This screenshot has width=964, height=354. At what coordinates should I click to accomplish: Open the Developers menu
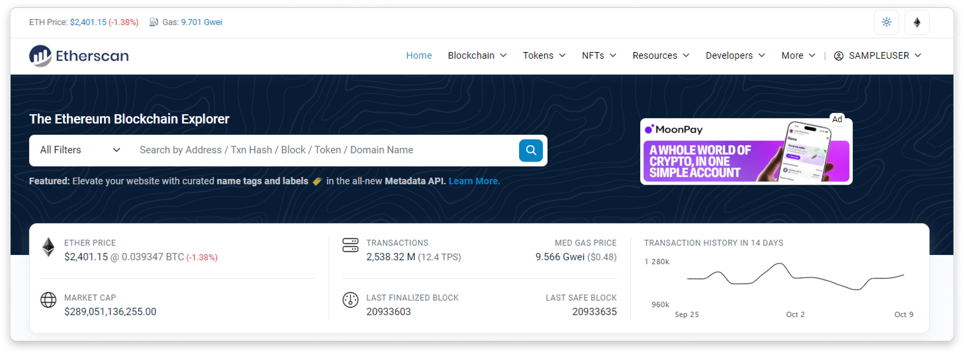[x=735, y=56]
